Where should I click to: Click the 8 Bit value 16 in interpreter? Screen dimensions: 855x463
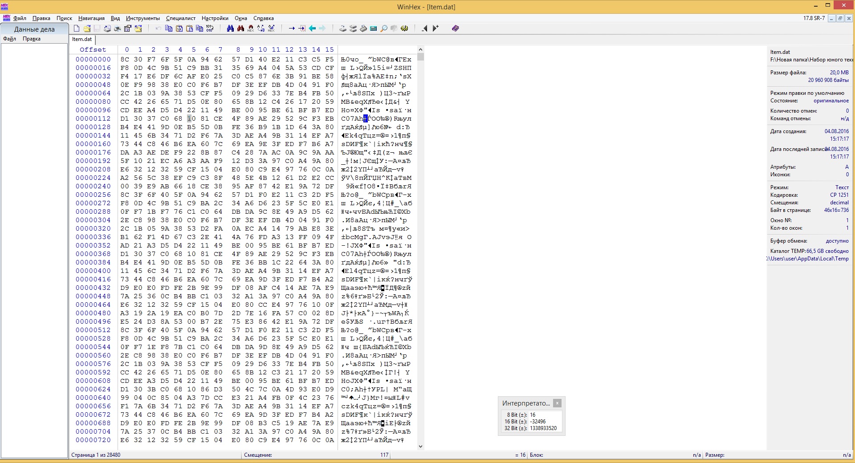coord(533,415)
